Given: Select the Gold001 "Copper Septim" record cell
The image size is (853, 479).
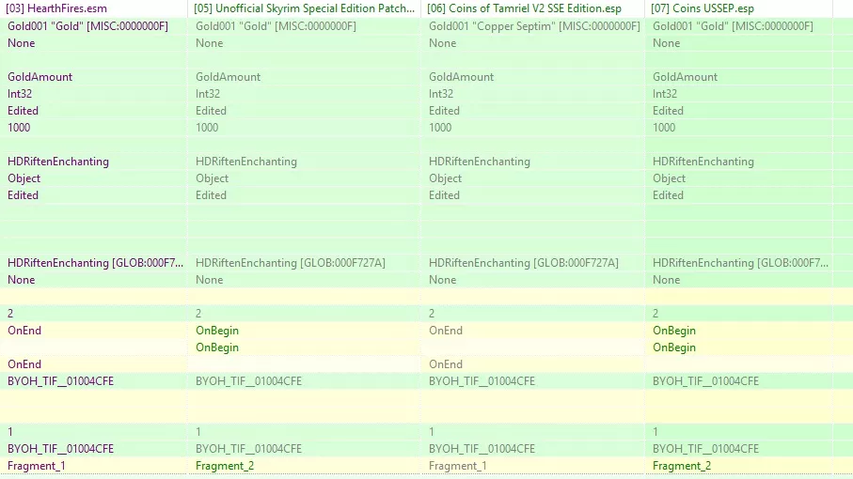Looking at the screenshot, I should [x=534, y=26].
